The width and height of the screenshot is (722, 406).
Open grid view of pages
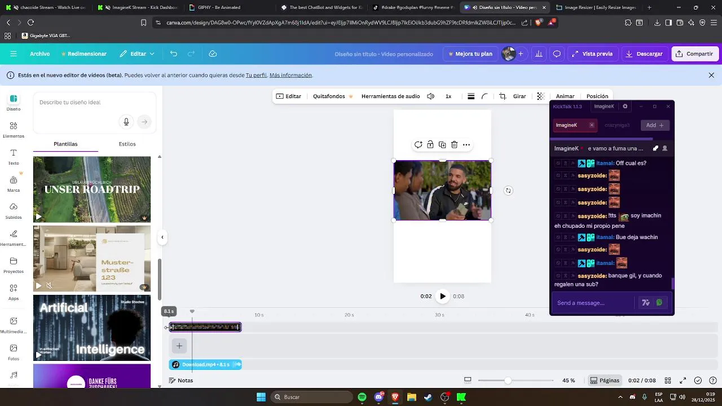point(668,381)
